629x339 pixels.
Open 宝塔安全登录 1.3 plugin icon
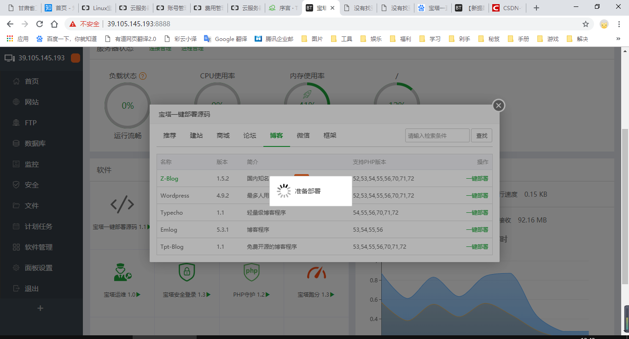[x=187, y=272]
